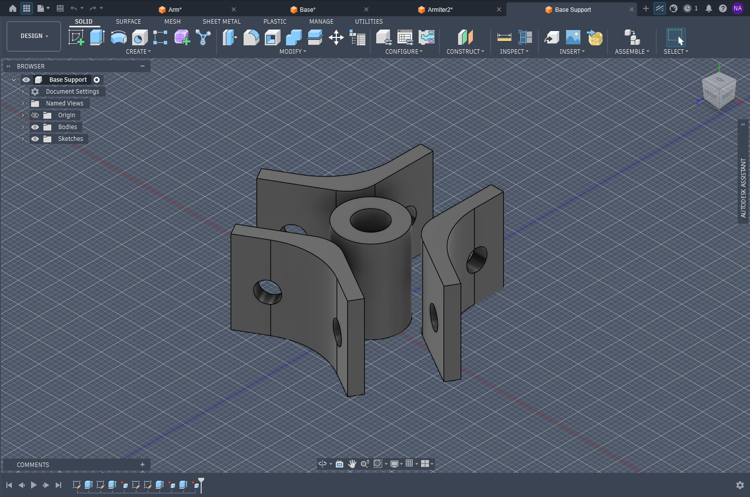Click the Home icon
The width and height of the screenshot is (750, 497).
pos(12,8)
